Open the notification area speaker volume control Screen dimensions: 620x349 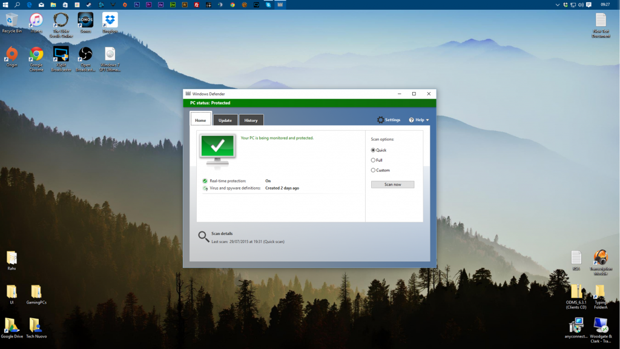click(x=581, y=5)
